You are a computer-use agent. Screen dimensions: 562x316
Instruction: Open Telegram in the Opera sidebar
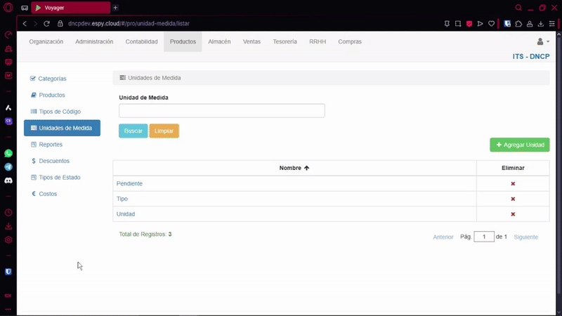[x=8, y=167]
